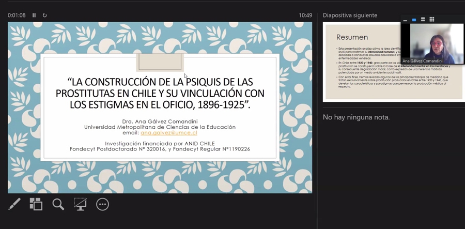Click the 'Diapositiva siguiente' heading
This screenshot has width=465, height=229.
(x=350, y=16)
